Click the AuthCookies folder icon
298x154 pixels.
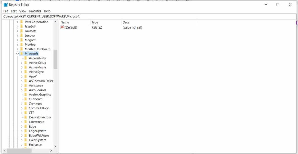[26, 90]
